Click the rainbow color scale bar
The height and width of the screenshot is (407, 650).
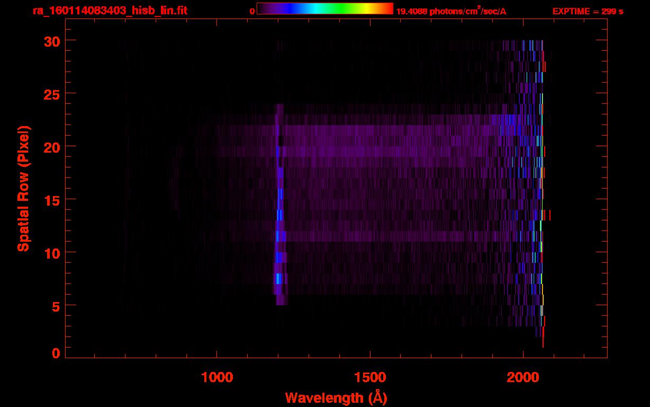click(325, 8)
